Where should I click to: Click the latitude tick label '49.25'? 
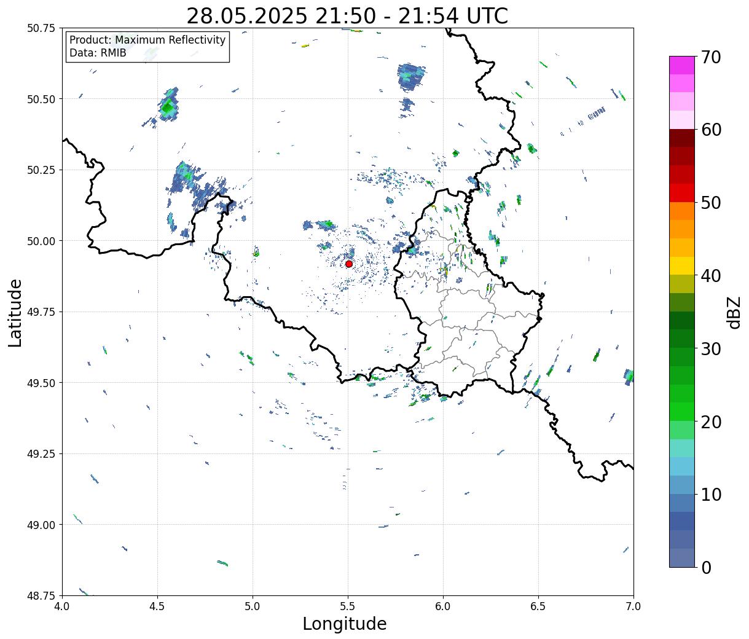pyautogui.click(x=41, y=454)
